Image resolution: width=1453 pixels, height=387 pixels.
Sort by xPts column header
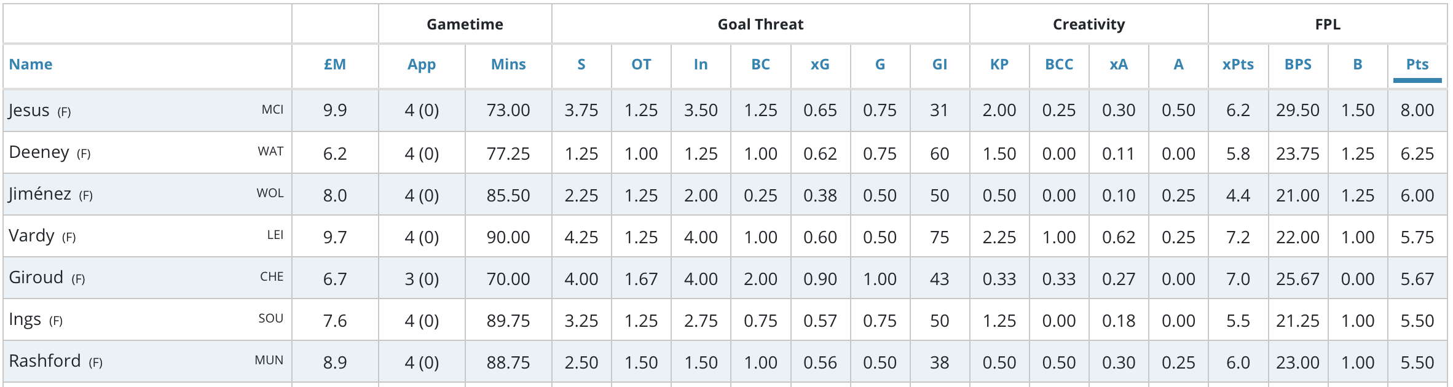(1238, 64)
